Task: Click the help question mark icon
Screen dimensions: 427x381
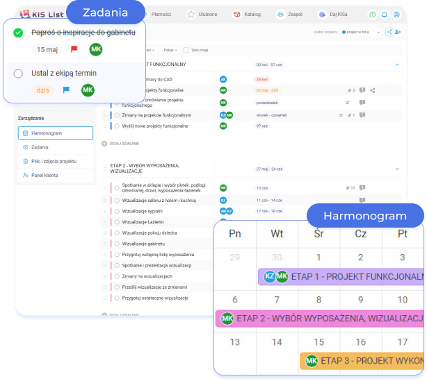Action: pos(372,14)
